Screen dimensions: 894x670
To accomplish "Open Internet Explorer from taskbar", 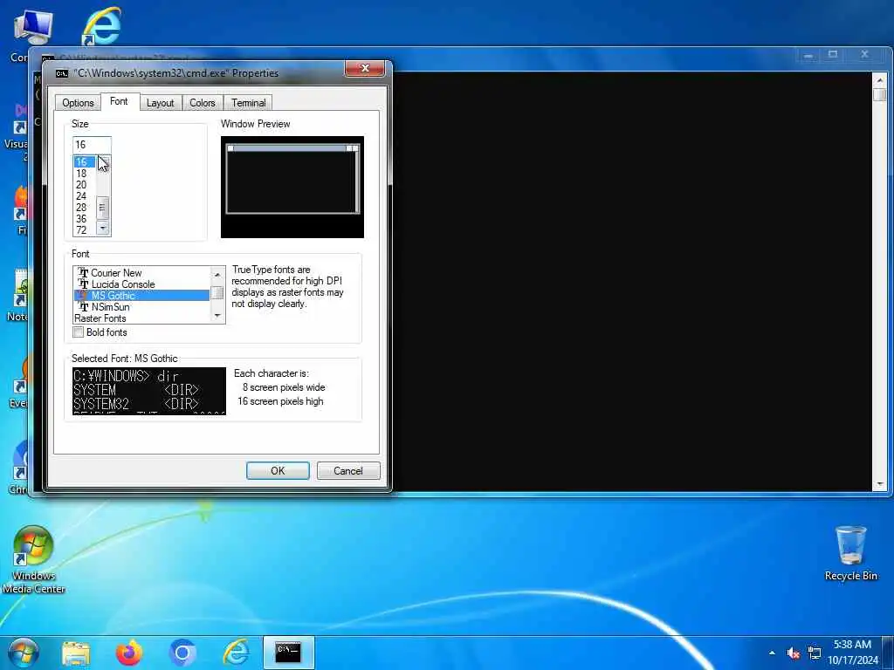I will coord(236,653).
